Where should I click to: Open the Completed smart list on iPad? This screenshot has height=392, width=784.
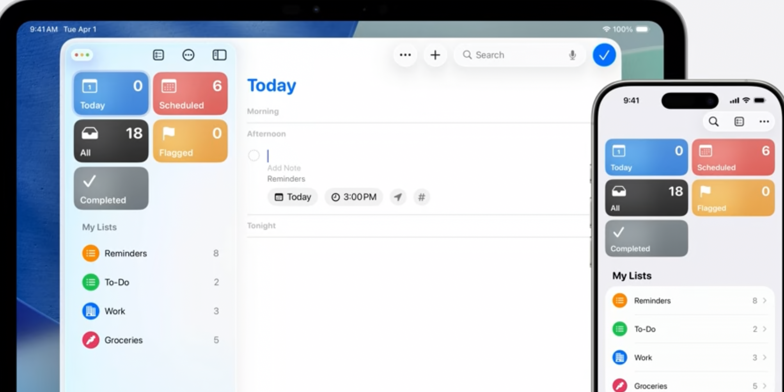click(x=111, y=189)
